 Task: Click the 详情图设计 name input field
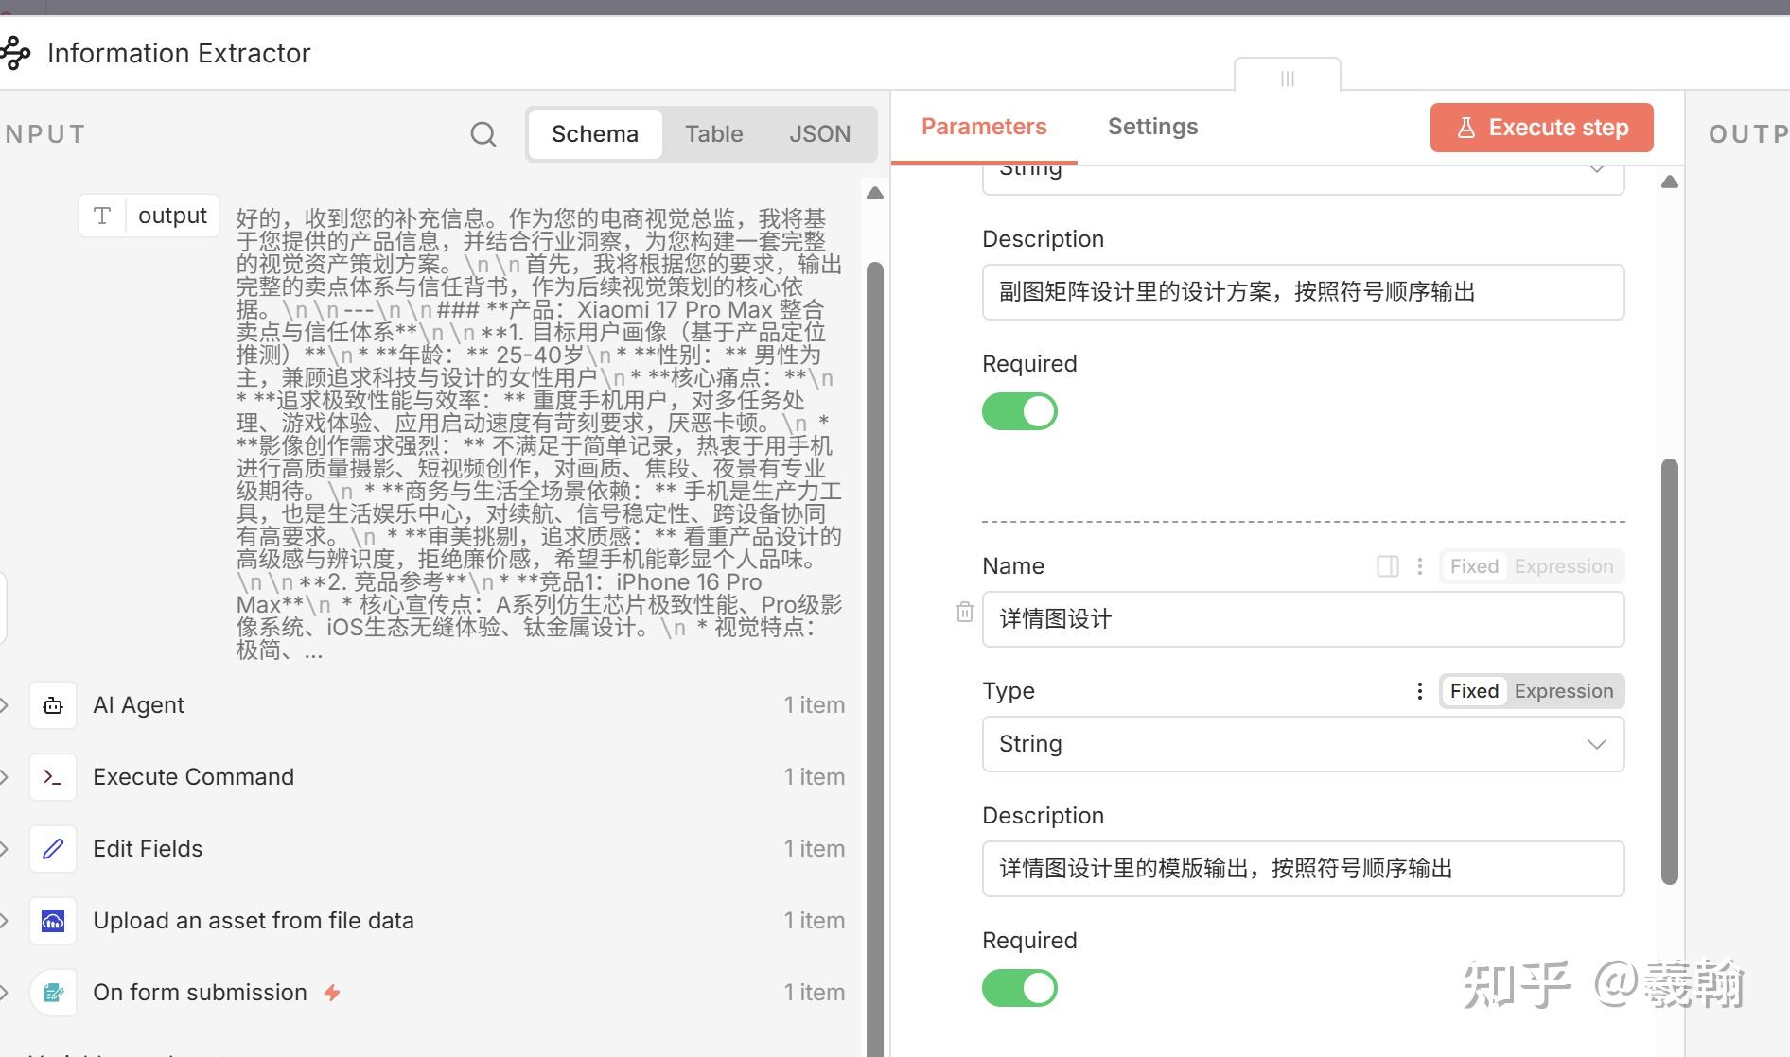1303,619
